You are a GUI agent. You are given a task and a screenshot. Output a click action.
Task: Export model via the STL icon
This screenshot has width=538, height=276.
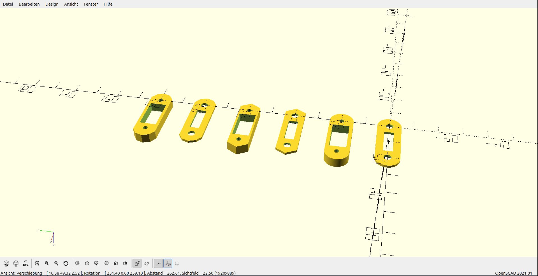click(x=25, y=263)
